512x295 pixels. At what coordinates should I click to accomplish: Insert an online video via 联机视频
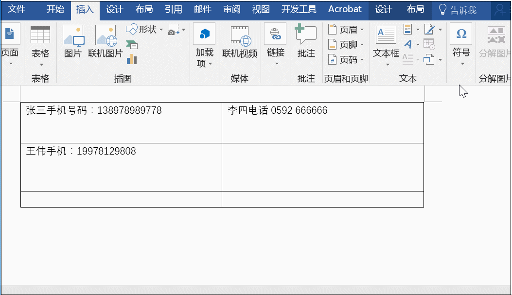(241, 36)
